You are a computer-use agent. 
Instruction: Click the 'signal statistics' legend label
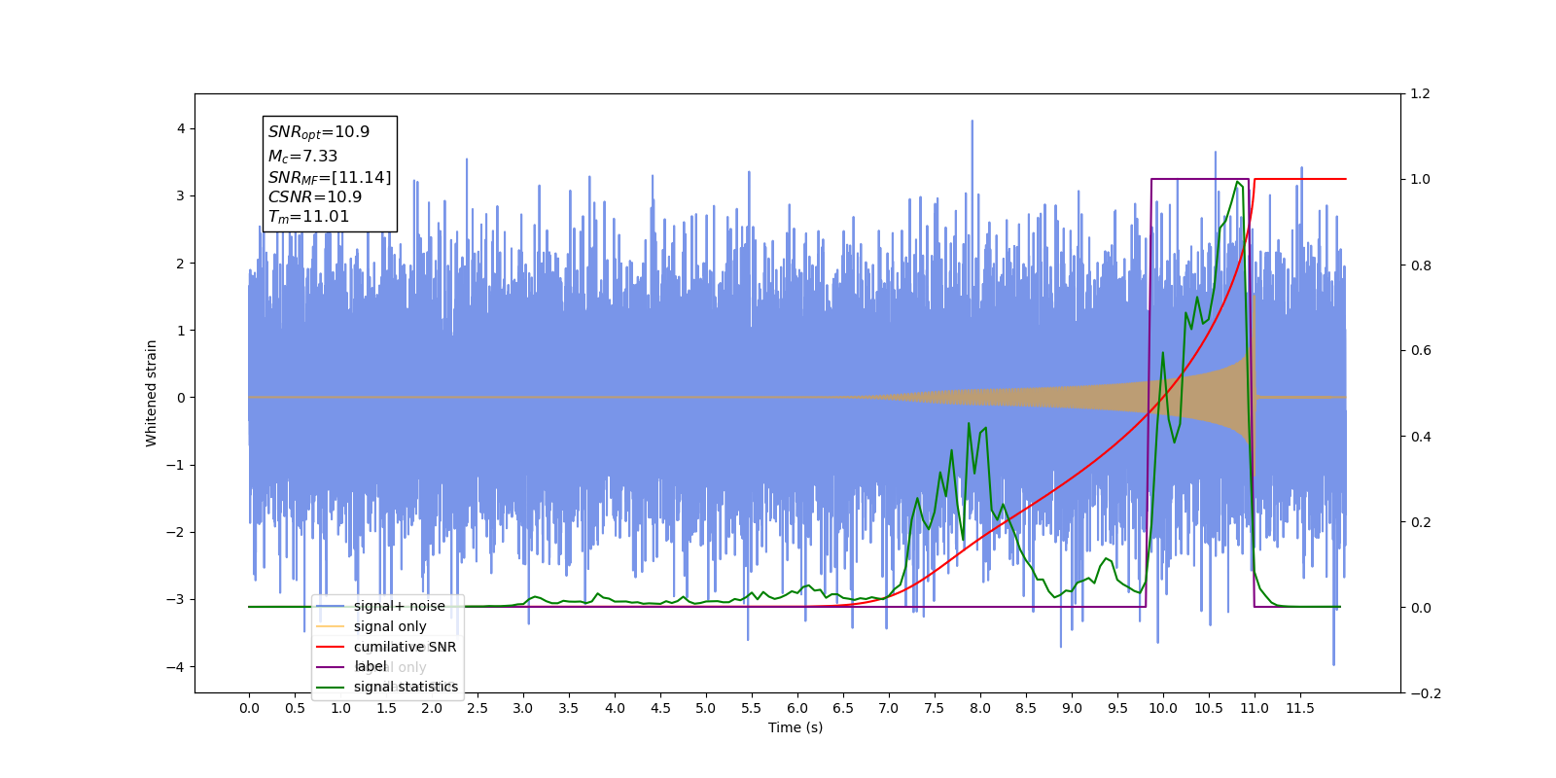click(406, 687)
